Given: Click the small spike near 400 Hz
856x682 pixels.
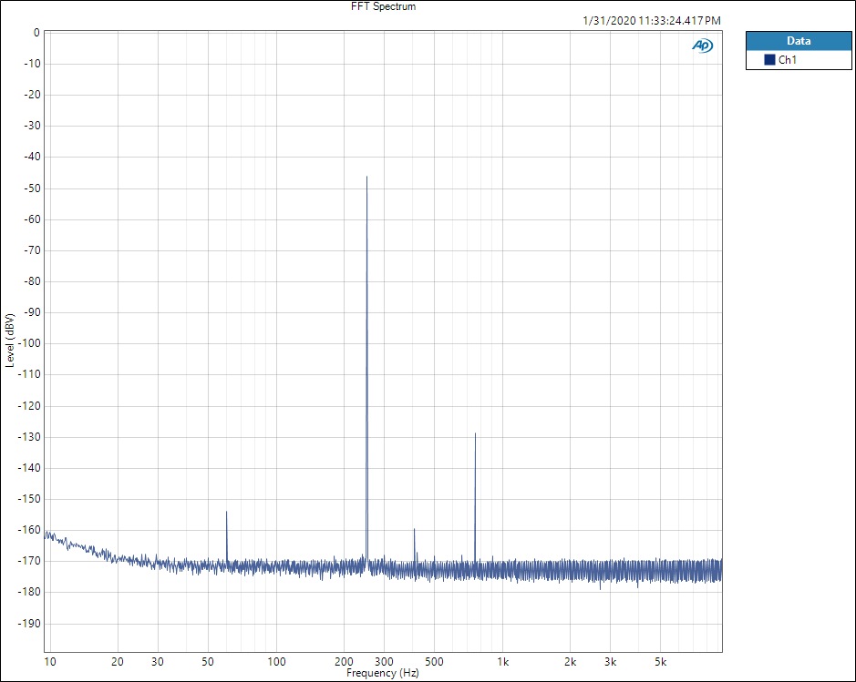Looking at the screenshot, I should (415, 530).
